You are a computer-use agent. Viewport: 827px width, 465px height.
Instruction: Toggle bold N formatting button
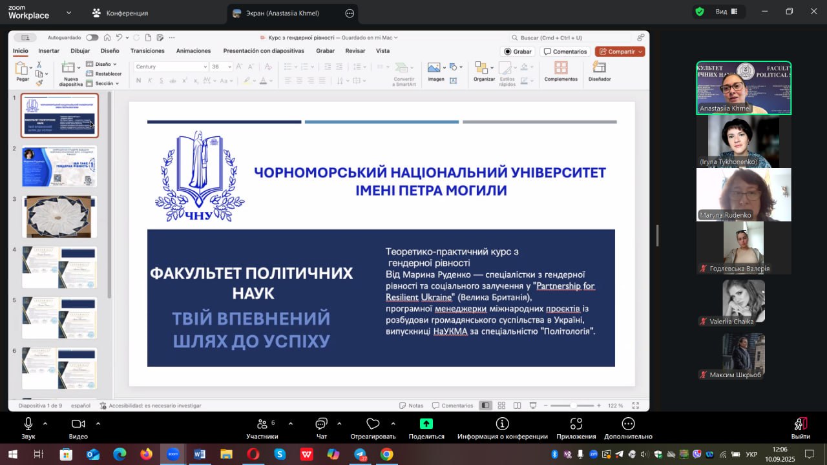coord(138,81)
